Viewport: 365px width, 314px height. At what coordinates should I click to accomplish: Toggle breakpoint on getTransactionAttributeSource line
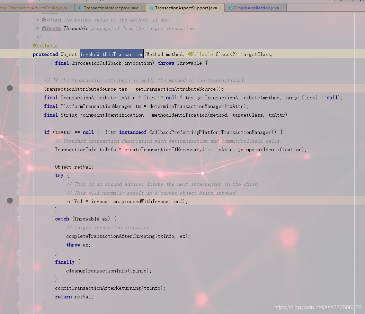click(x=10, y=88)
